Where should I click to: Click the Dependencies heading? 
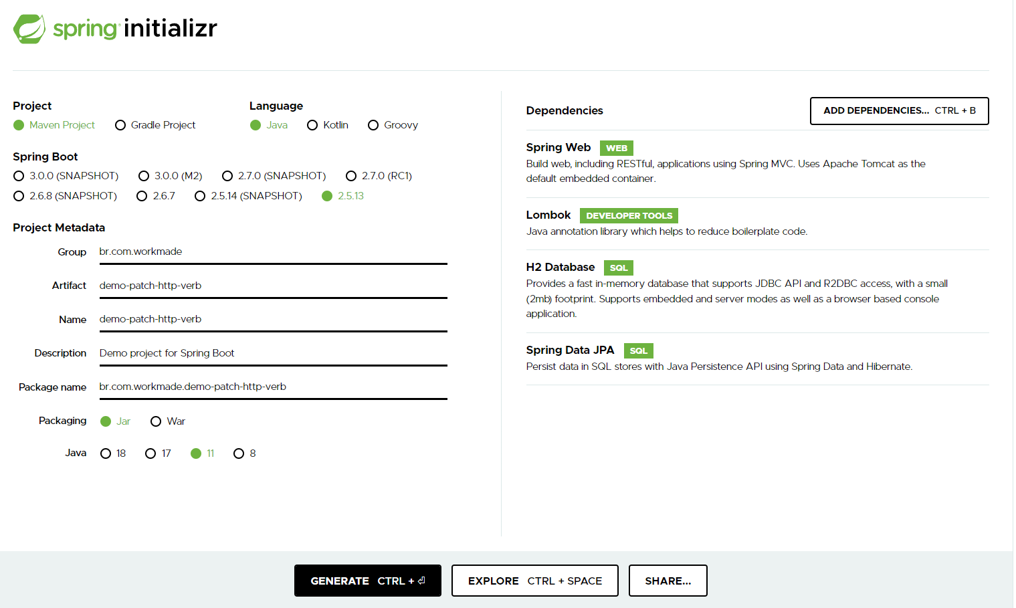tap(565, 110)
